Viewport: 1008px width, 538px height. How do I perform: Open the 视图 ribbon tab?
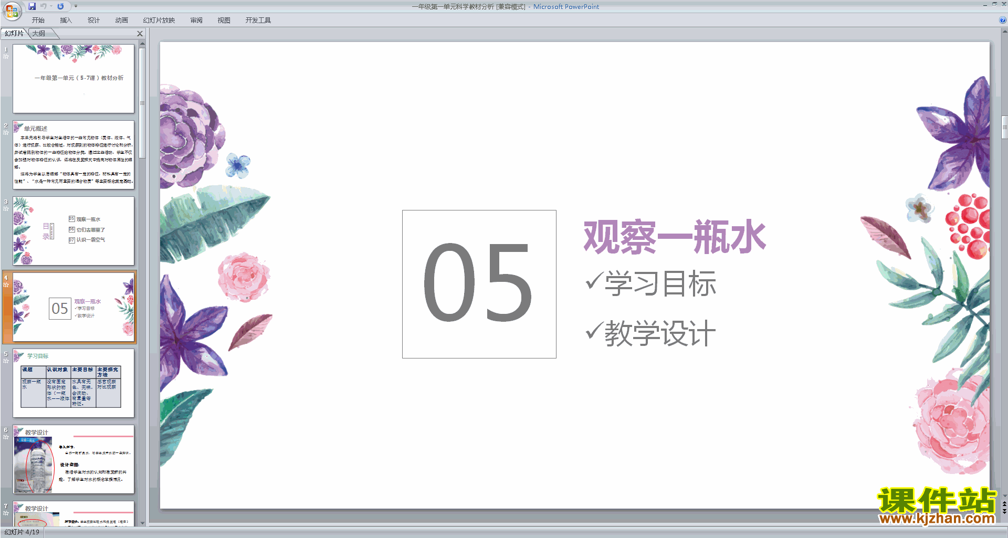[x=224, y=20]
